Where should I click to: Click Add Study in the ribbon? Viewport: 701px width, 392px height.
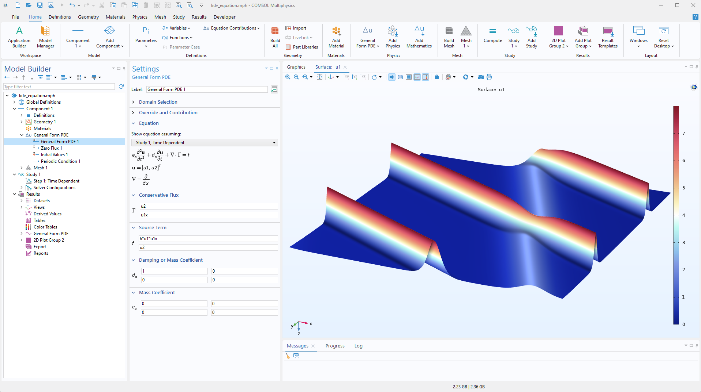click(x=532, y=37)
